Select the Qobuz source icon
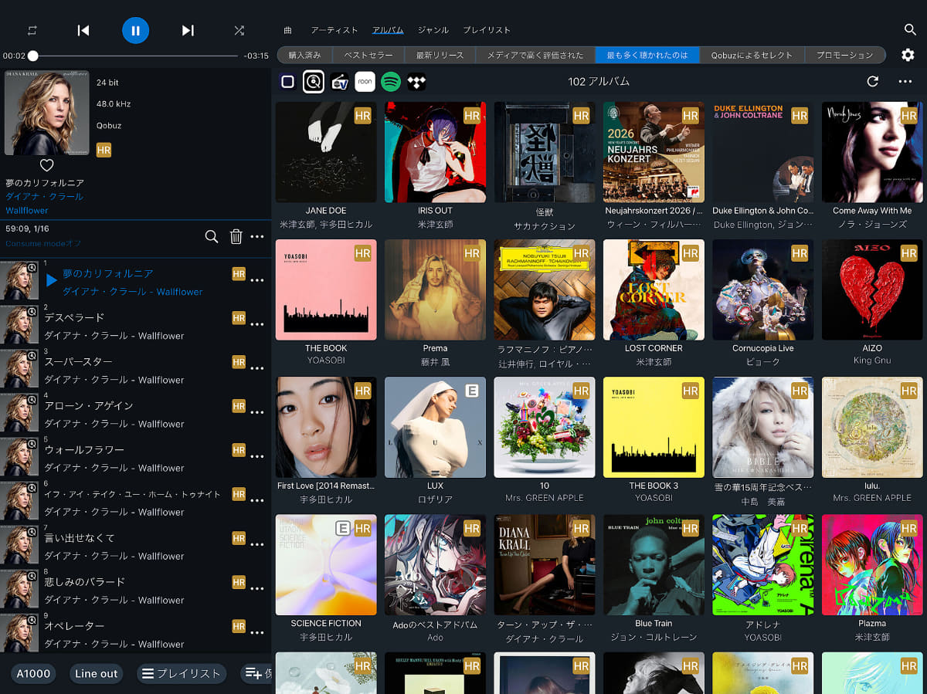 click(313, 81)
